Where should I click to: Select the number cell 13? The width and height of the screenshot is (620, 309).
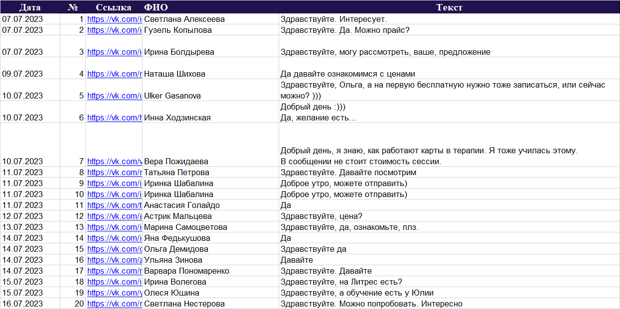[73, 227]
